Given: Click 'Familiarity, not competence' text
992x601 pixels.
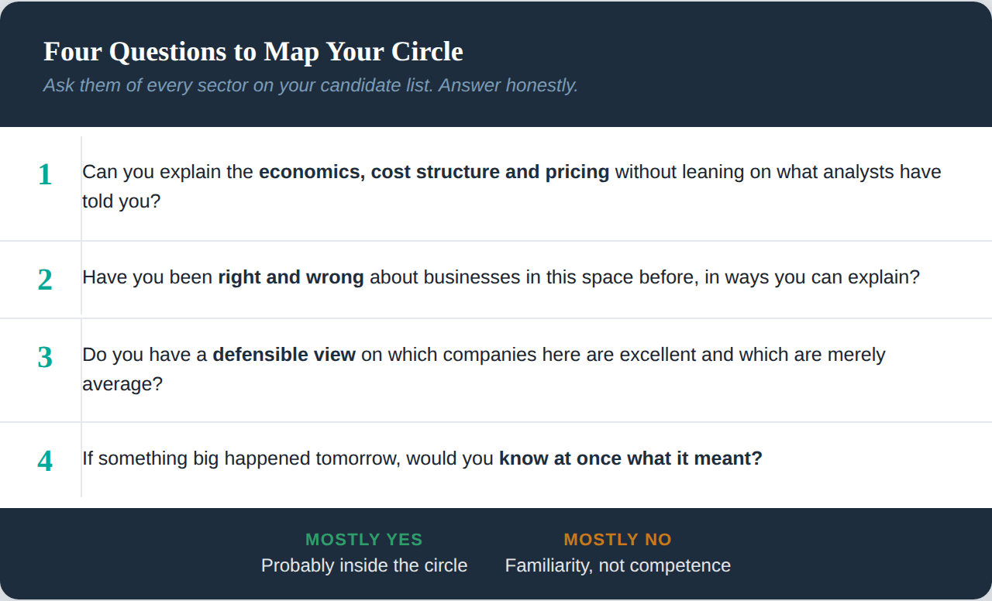Looking at the screenshot, I should (x=618, y=565).
